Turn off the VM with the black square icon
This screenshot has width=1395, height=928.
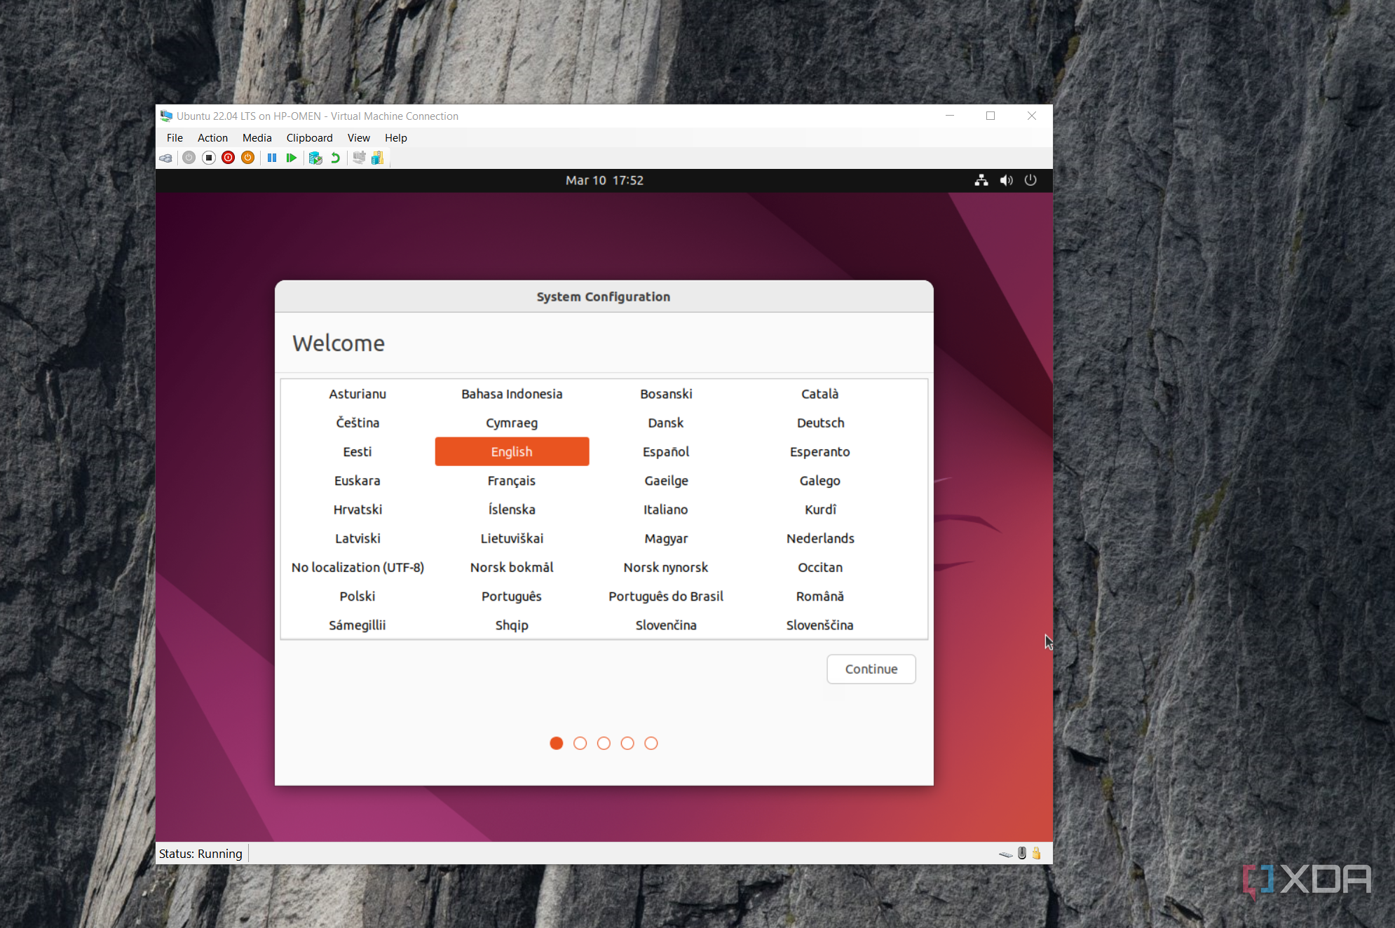tap(208, 158)
